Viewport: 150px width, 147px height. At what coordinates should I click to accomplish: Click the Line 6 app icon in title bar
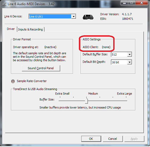click(x=4, y=4)
